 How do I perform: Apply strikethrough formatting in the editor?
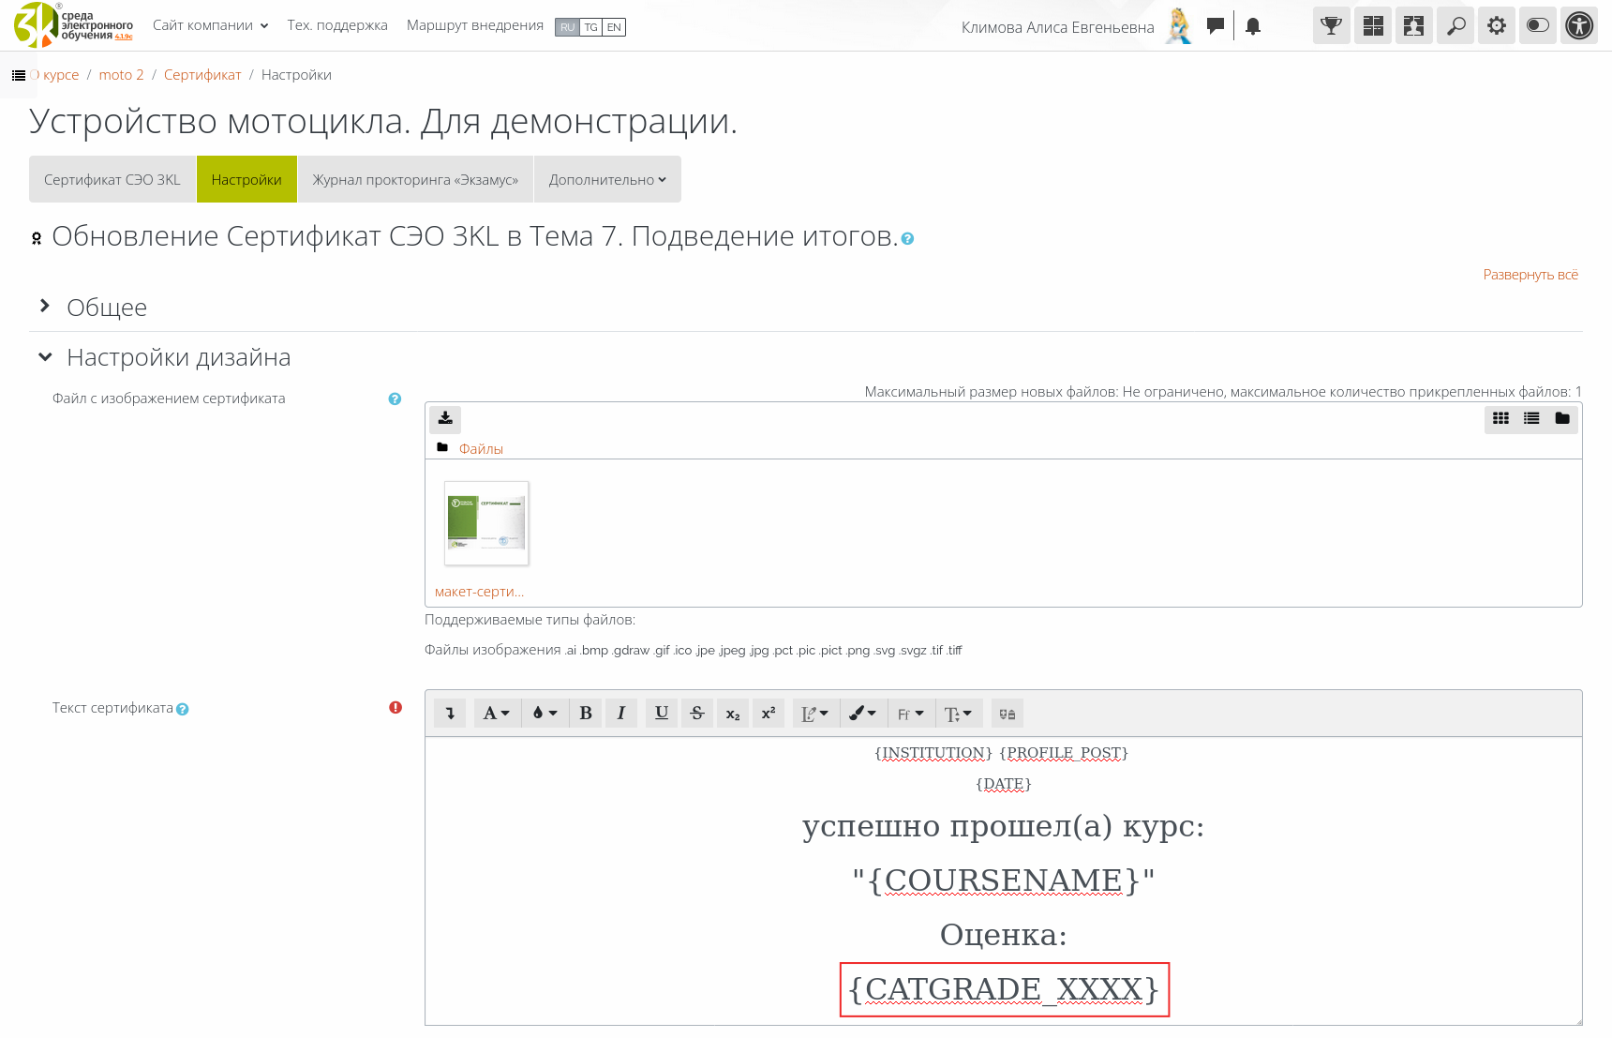[x=697, y=714]
